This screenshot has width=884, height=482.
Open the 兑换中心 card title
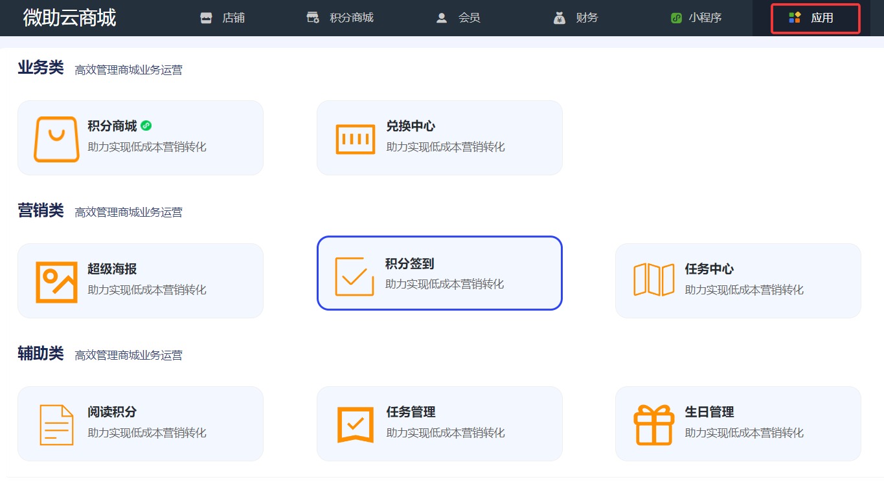click(411, 126)
